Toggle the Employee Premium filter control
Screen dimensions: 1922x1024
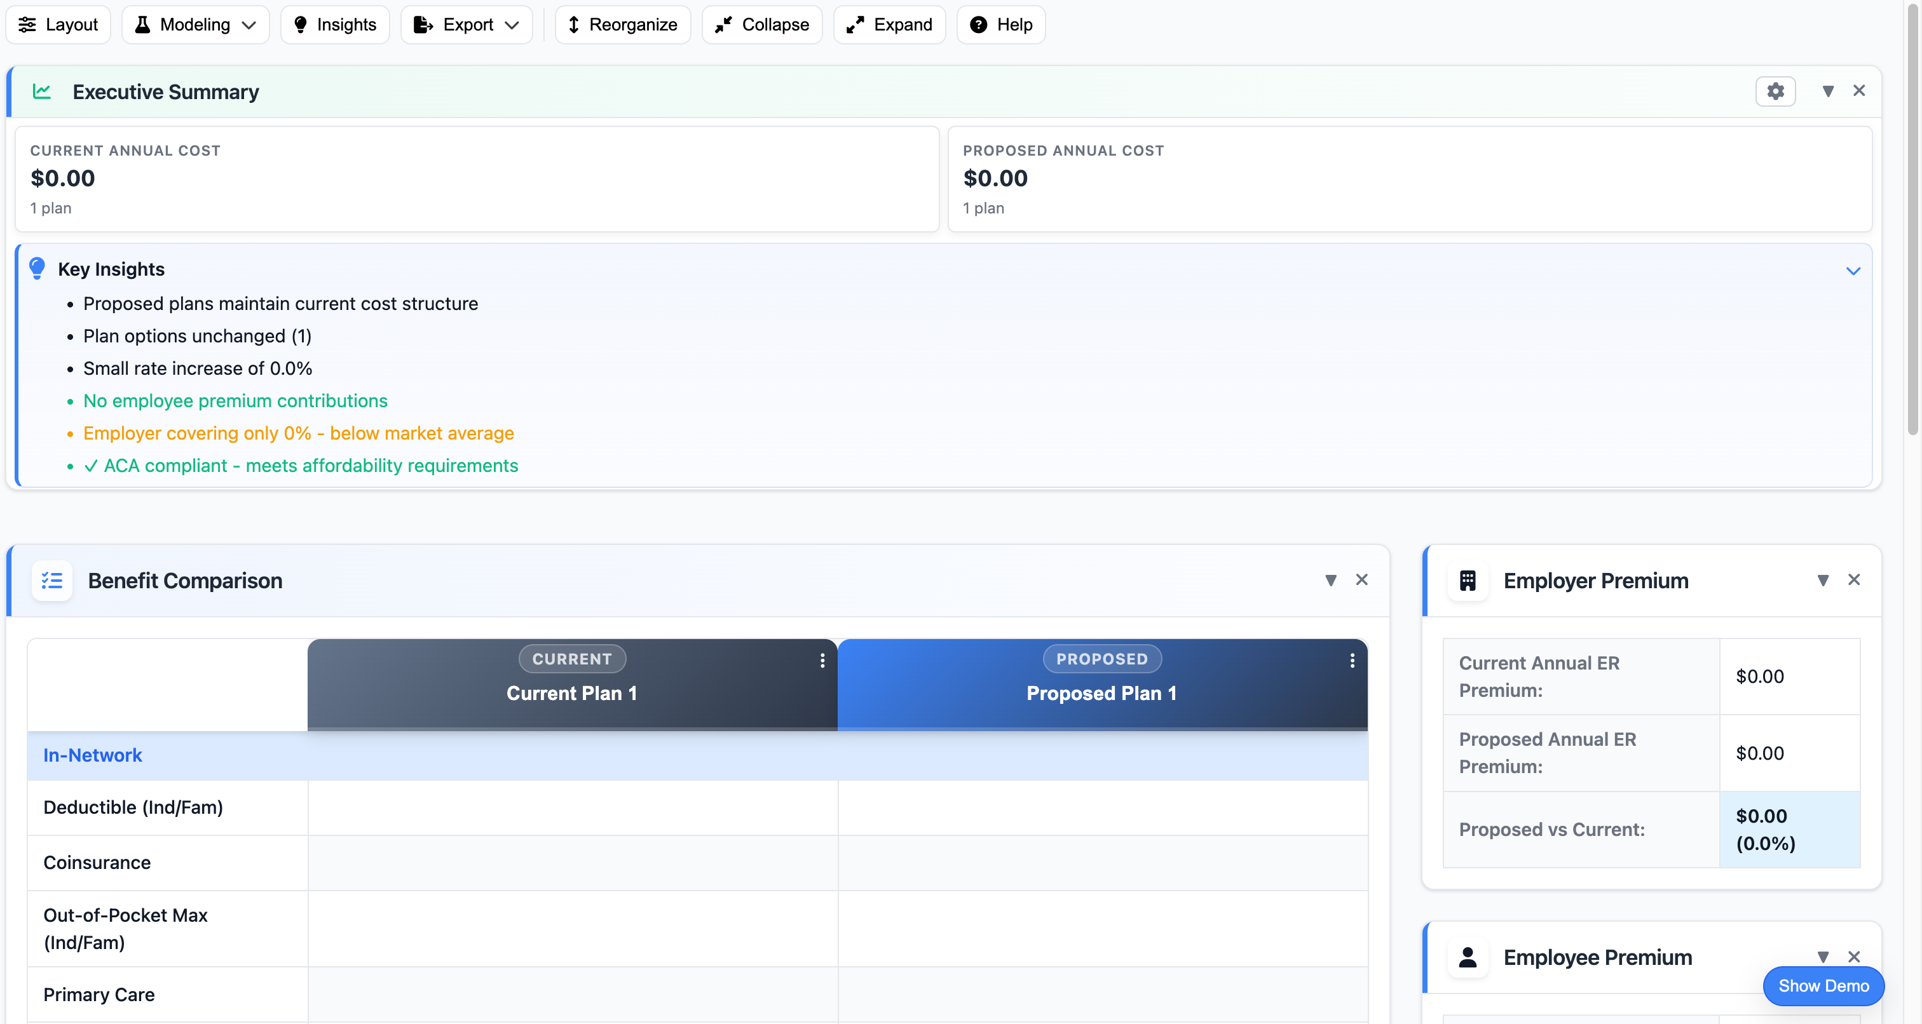pos(1823,957)
